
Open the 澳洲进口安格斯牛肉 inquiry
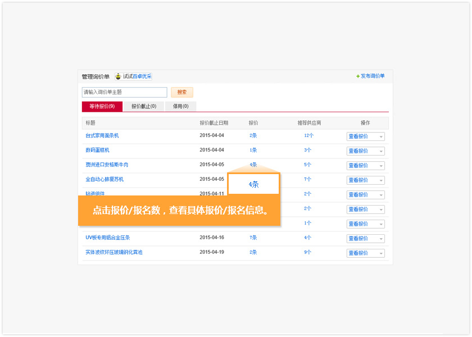click(107, 165)
